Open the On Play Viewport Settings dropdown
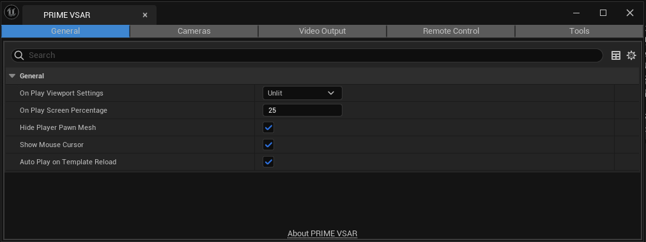This screenshot has width=646, height=242. click(x=302, y=93)
